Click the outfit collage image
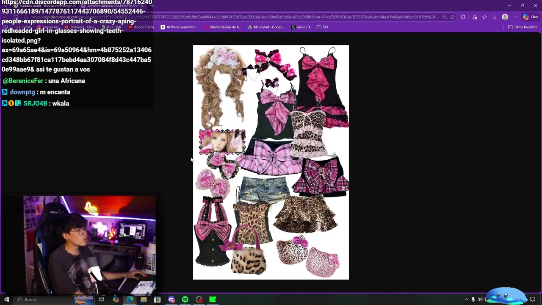 [x=271, y=162]
